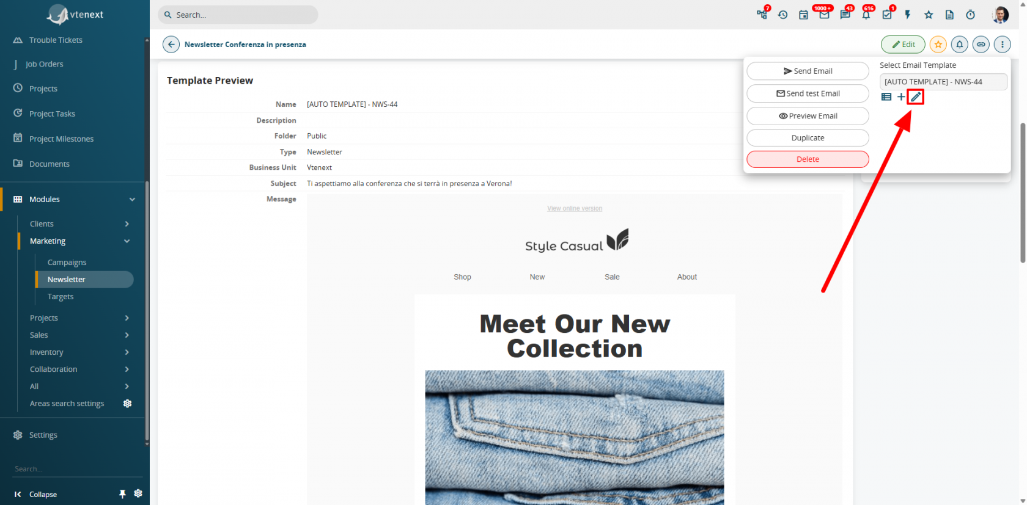Open Trouble Tickets in the sidebar

56,40
